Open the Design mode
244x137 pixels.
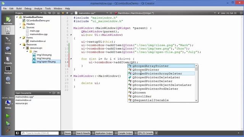[8, 40]
